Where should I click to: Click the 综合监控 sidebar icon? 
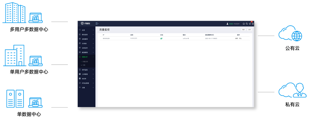point(80,35)
